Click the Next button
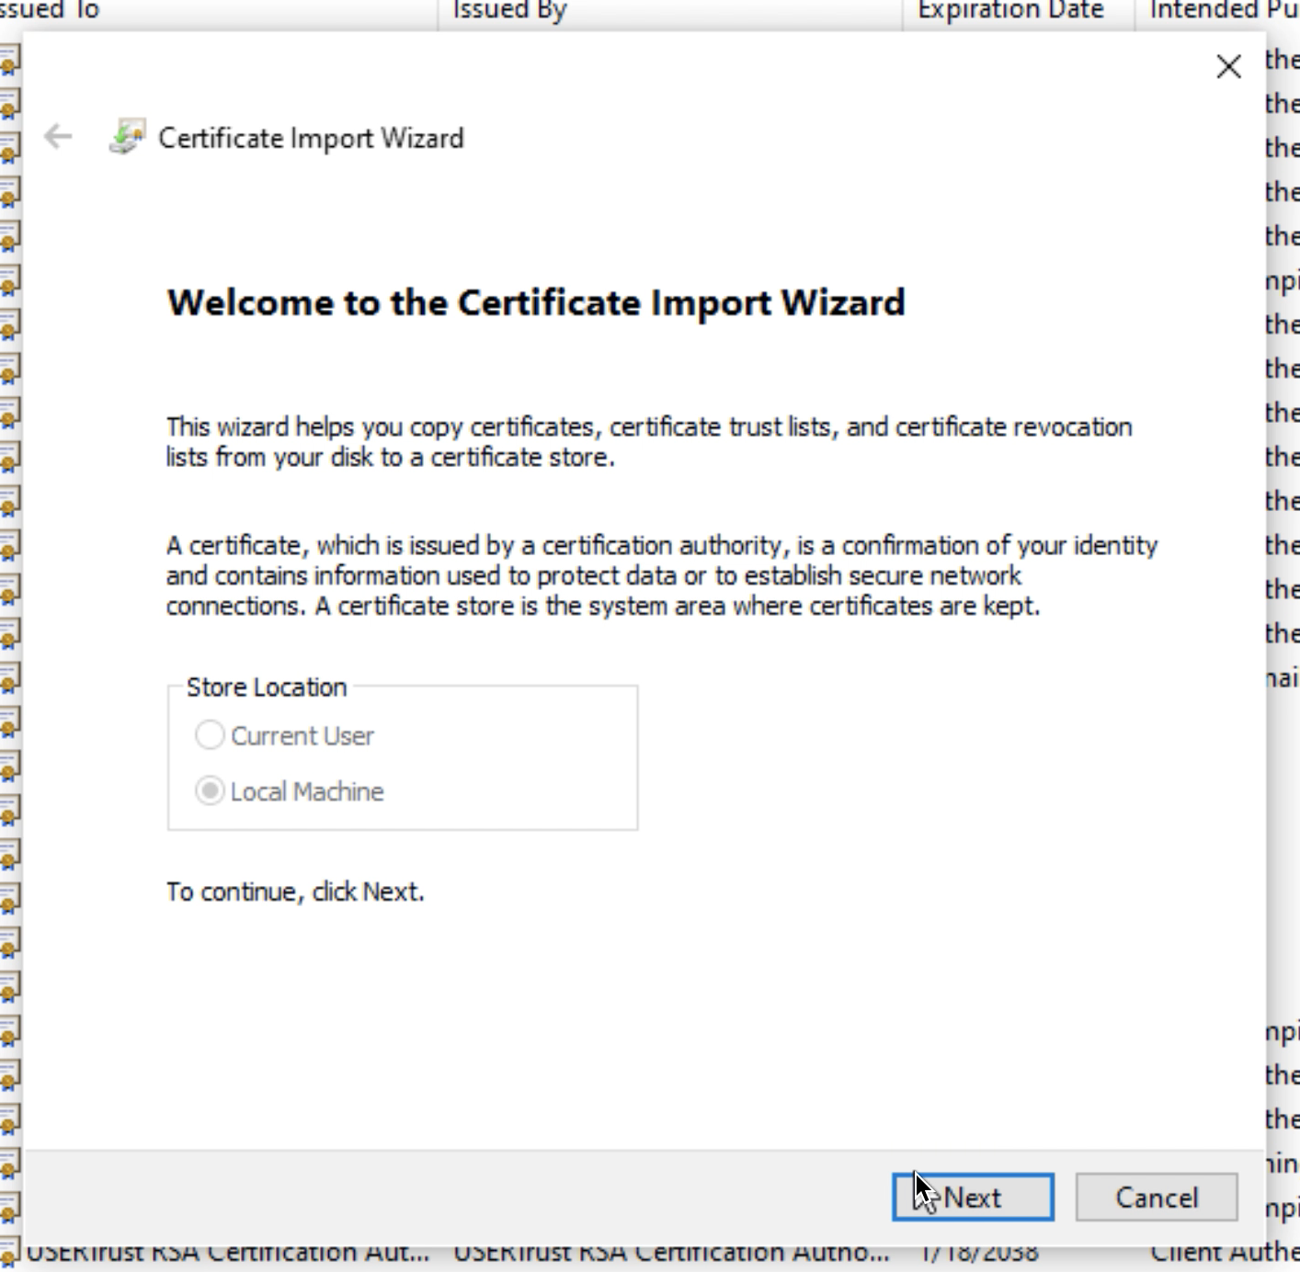The height and width of the screenshot is (1272, 1300). tap(973, 1198)
